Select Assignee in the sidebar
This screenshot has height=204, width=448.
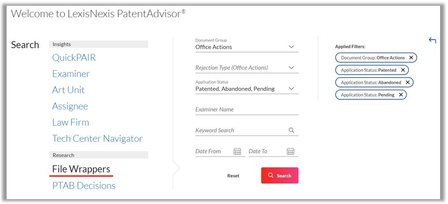pyautogui.click(x=70, y=106)
